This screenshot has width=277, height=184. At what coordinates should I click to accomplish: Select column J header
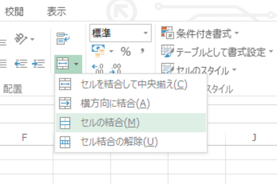[x=253, y=137]
